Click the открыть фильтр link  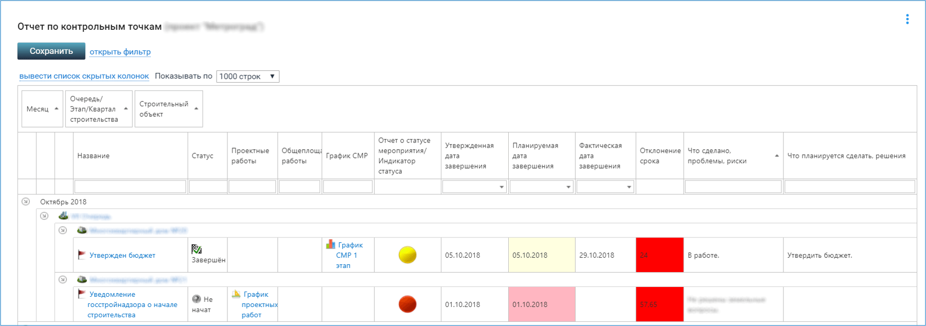pyautogui.click(x=120, y=52)
